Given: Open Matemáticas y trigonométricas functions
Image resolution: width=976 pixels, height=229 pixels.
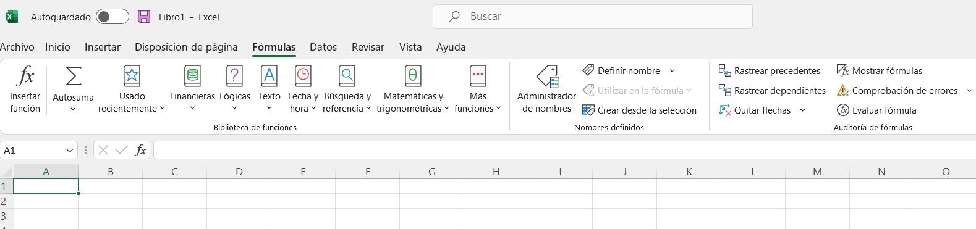Looking at the screenshot, I should point(413,90).
